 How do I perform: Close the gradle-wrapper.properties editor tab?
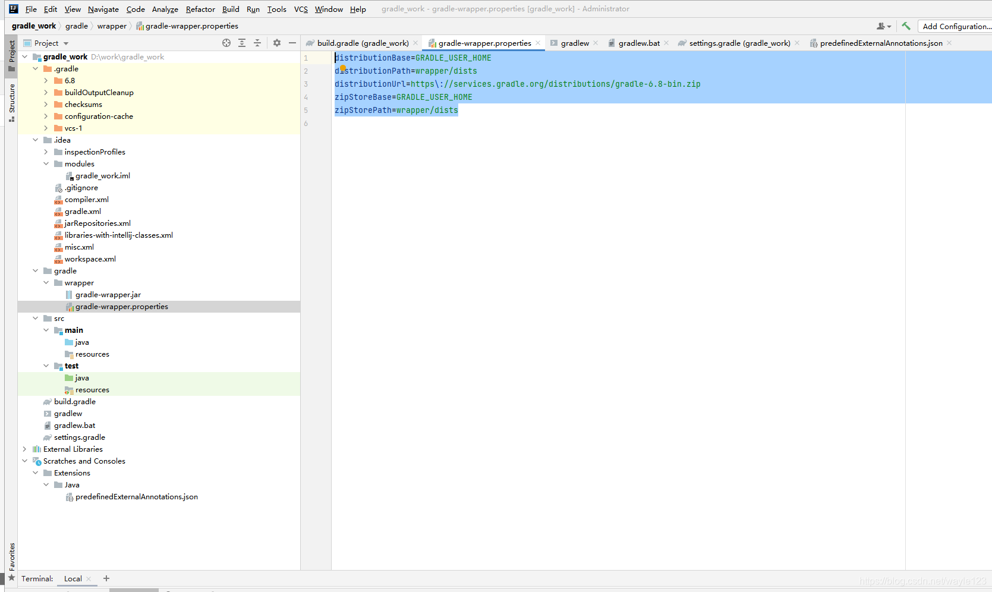tap(538, 43)
